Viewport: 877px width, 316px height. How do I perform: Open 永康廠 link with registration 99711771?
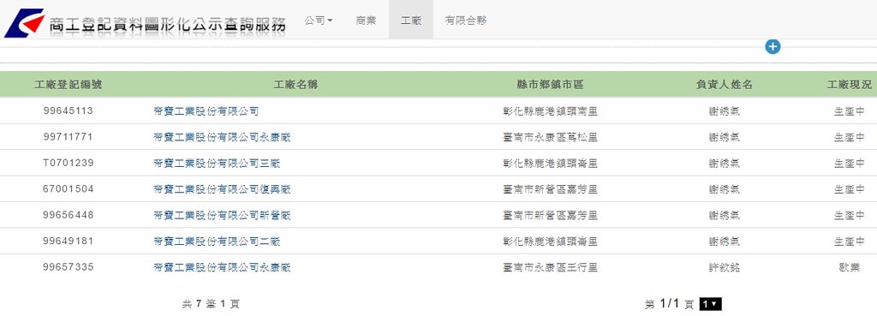pyautogui.click(x=222, y=137)
